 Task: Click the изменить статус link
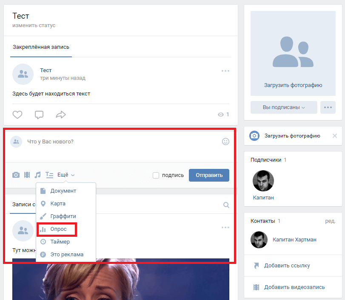34,25
